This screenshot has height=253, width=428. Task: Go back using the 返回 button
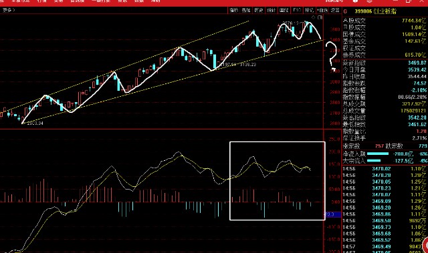point(335,10)
